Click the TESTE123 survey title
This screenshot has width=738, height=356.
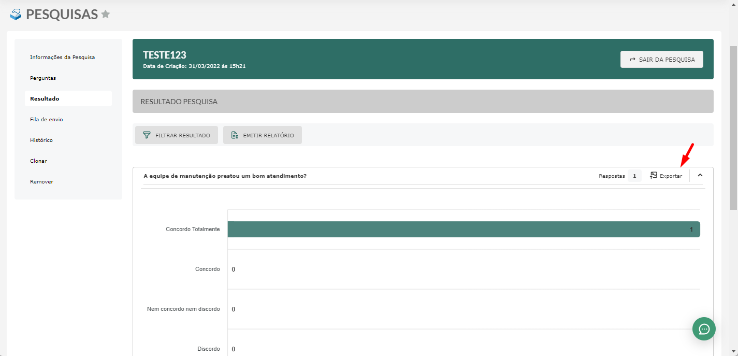click(x=165, y=55)
